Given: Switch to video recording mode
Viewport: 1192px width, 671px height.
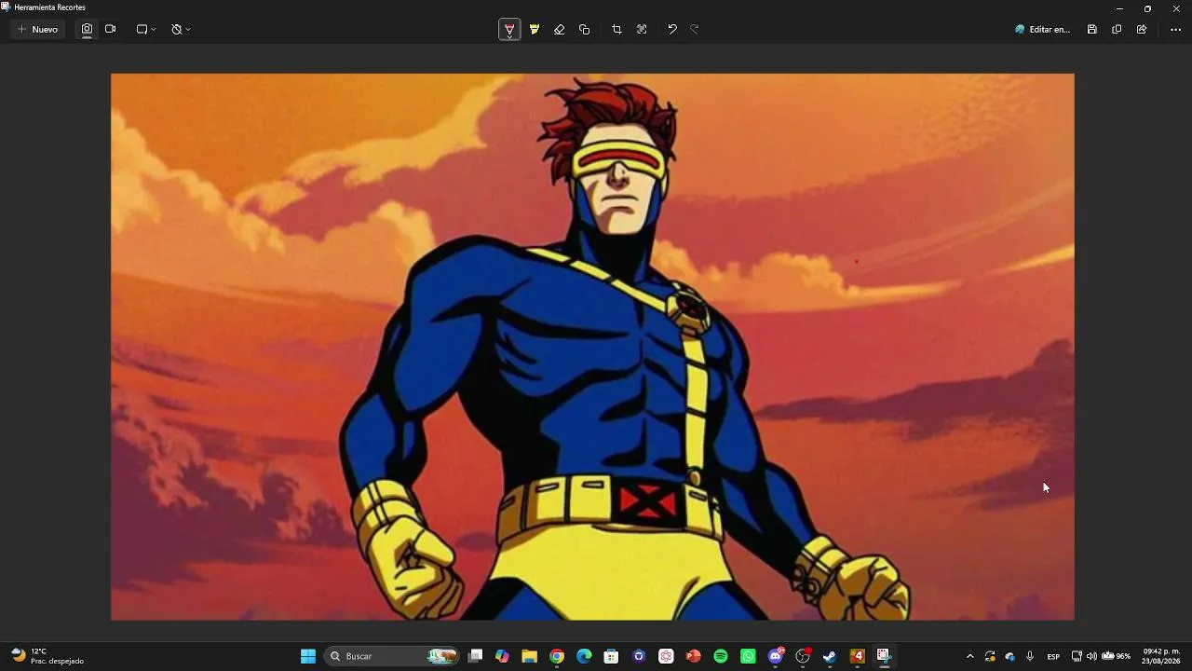Looking at the screenshot, I should click(110, 29).
